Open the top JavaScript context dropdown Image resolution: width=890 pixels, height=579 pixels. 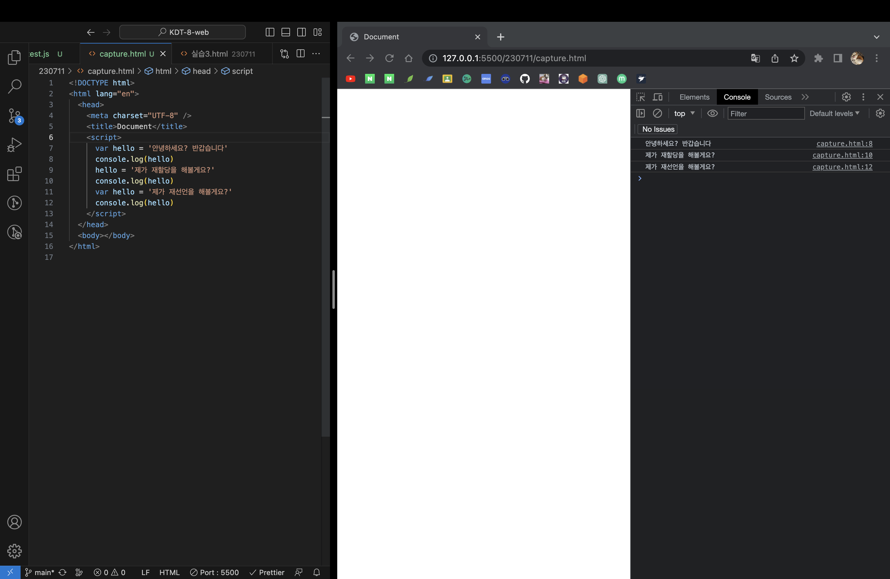(x=684, y=113)
